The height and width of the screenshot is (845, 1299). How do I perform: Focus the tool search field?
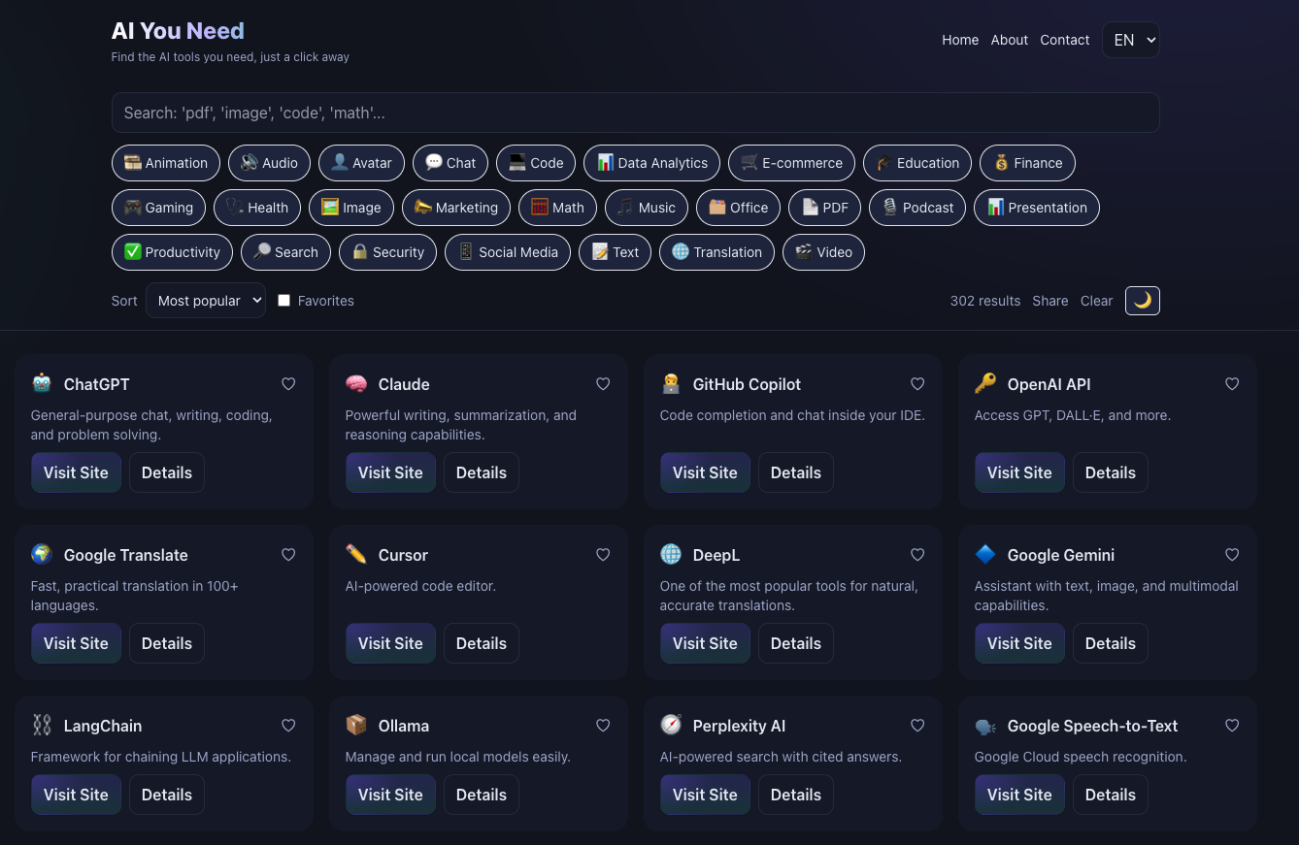click(636, 113)
